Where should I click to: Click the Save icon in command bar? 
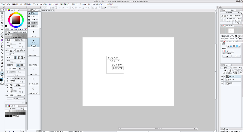coord(56,8)
